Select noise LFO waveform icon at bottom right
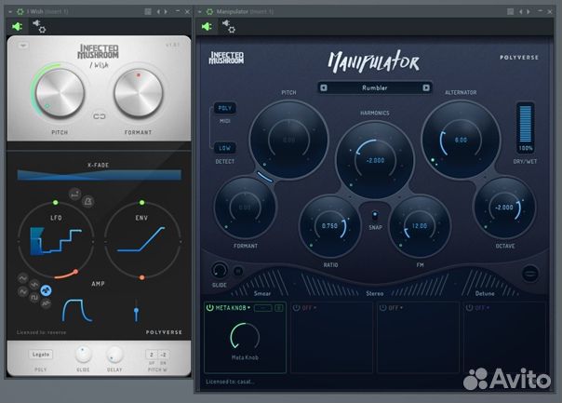 (x=46, y=303)
